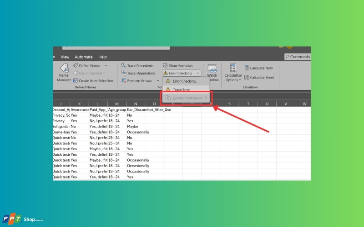
Task: Select the Paid_App_ header cell
Action: tap(98, 109)
